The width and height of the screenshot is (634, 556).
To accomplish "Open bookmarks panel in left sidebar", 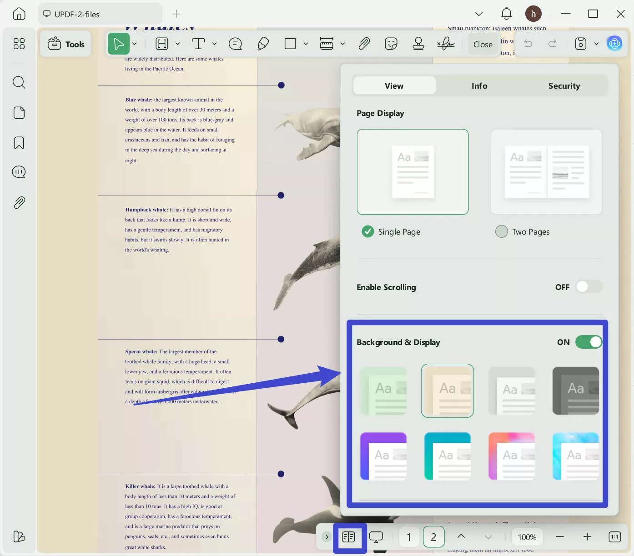I will [19, 143].
